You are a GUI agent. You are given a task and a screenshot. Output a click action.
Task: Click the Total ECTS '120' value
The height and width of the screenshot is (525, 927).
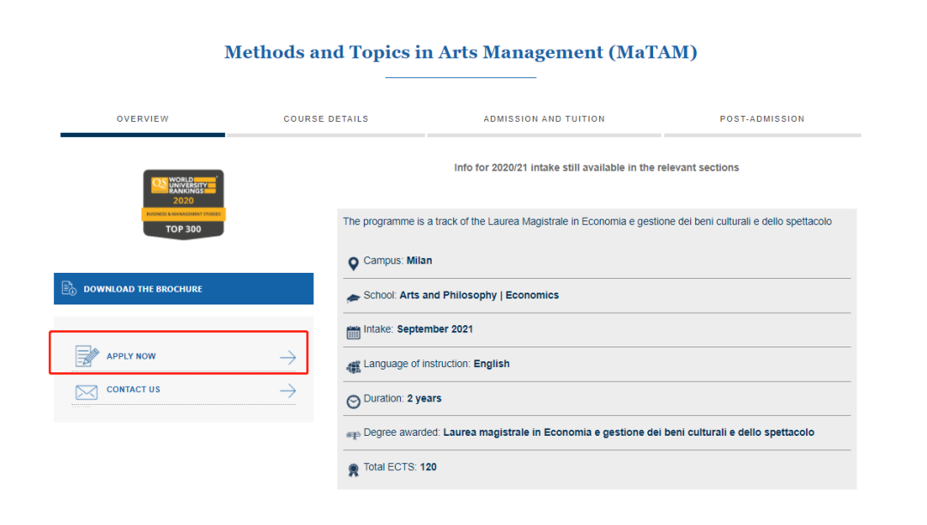point(428,468)
